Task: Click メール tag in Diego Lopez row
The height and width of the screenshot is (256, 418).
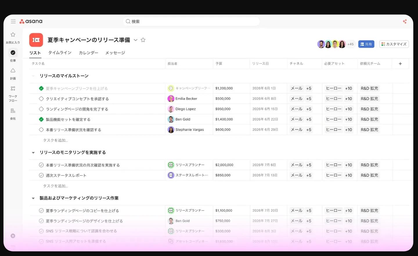Action: [297, 109]
